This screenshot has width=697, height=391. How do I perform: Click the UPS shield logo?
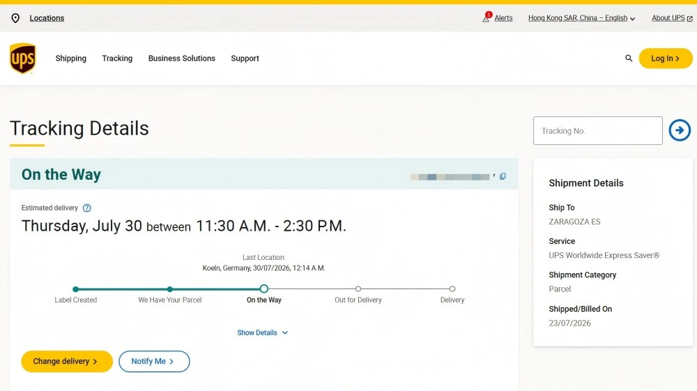(23, 59)
